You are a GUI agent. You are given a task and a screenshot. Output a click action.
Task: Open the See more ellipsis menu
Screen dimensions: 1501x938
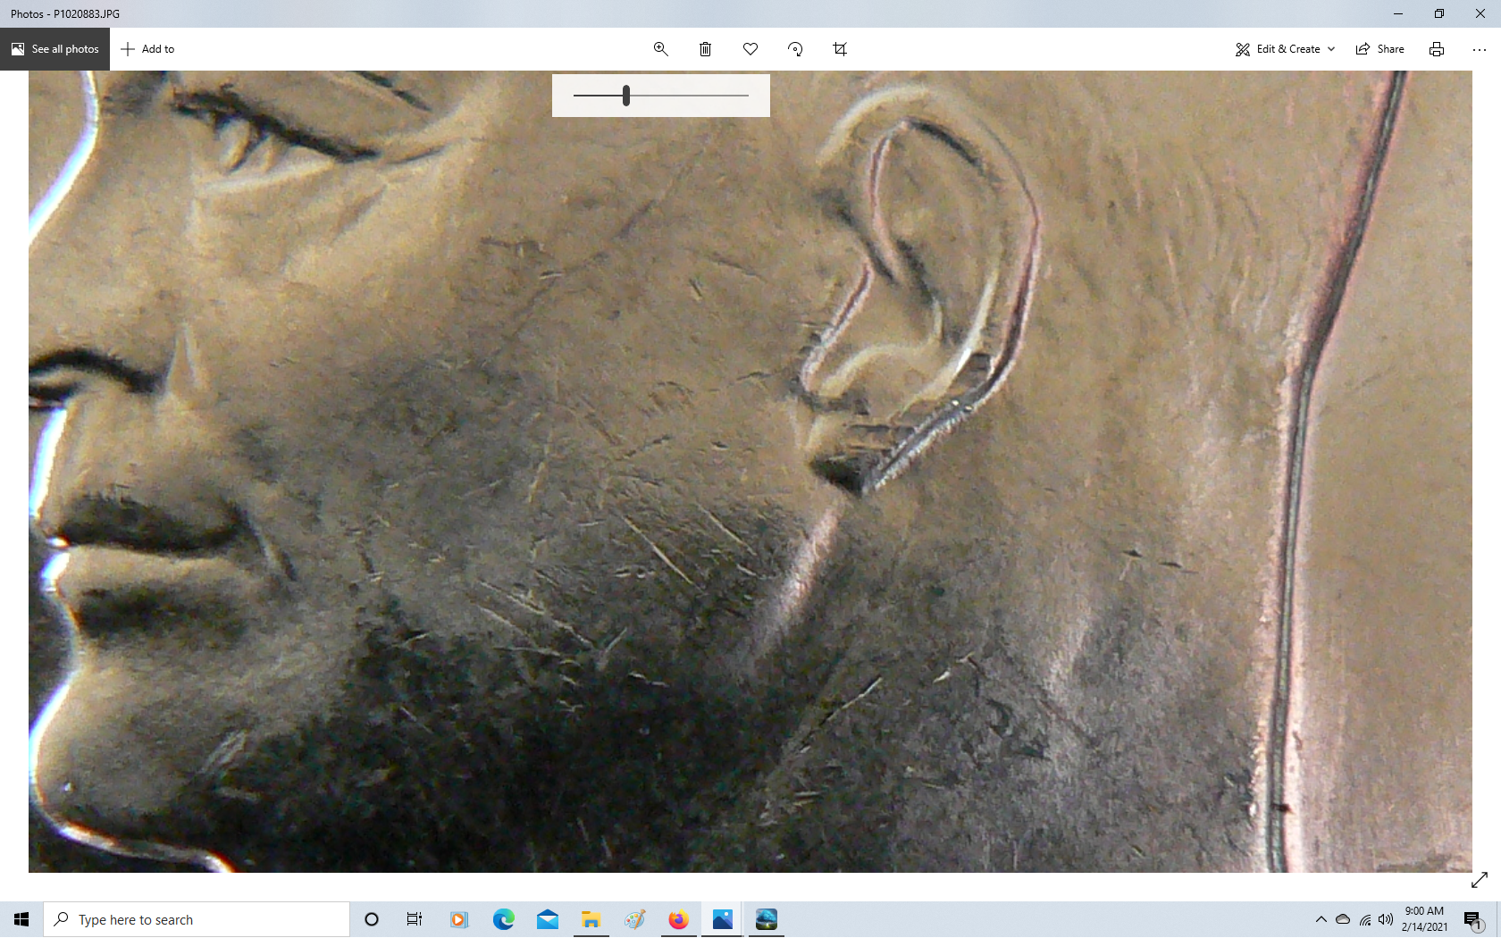point(1480,49)
